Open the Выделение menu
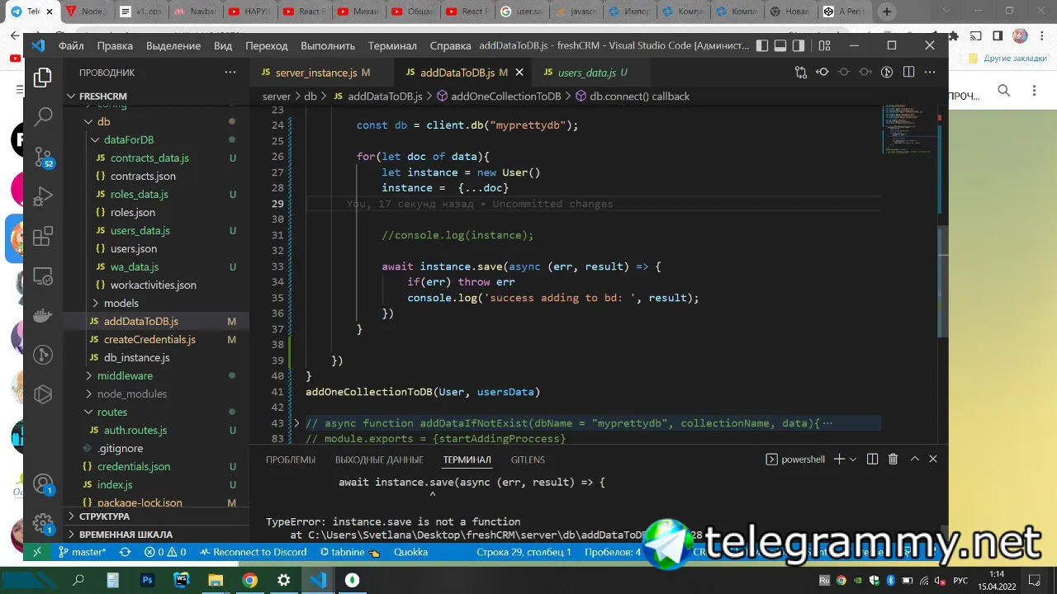 pyautogui.click(x=173, y=46)
